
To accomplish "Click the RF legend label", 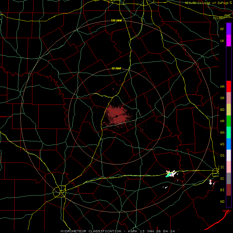I will tap(222, 29).
